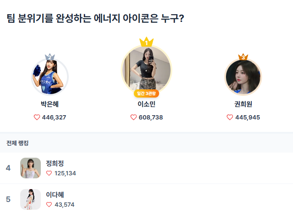
Task: Click the bronze crown icon for rank 3
Action: click(x=243, y=57)
